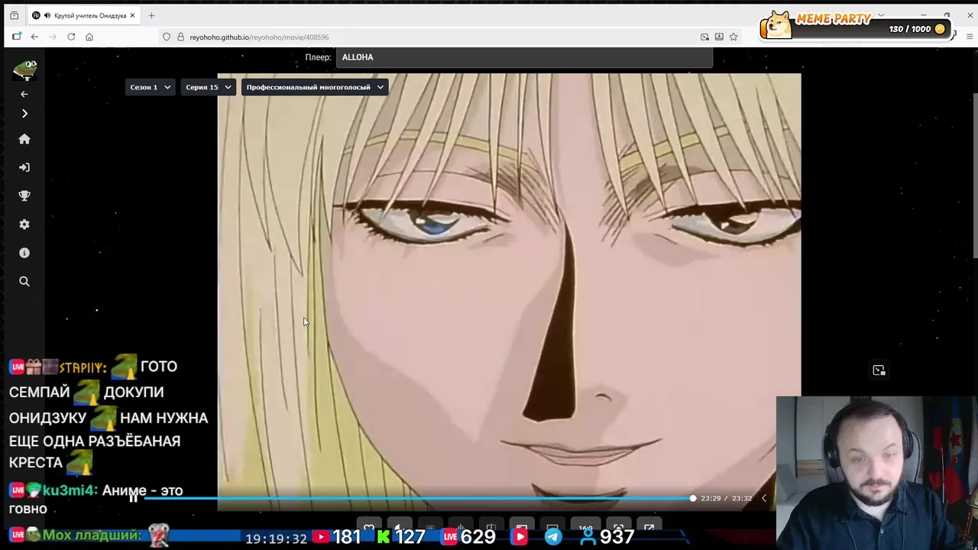Screen dimensions: 978x550
Task: Mute the tab via speaker icon
Action: (x=47, y=15)
